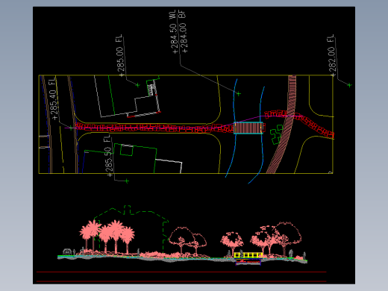Pick the yellow bridge railing in section view

pyautogui.click(x=248, y=255)
